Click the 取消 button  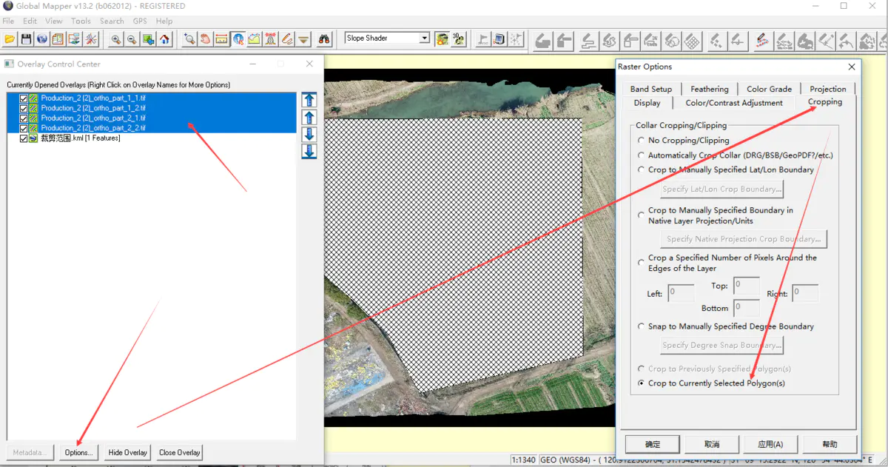point(712,444)
